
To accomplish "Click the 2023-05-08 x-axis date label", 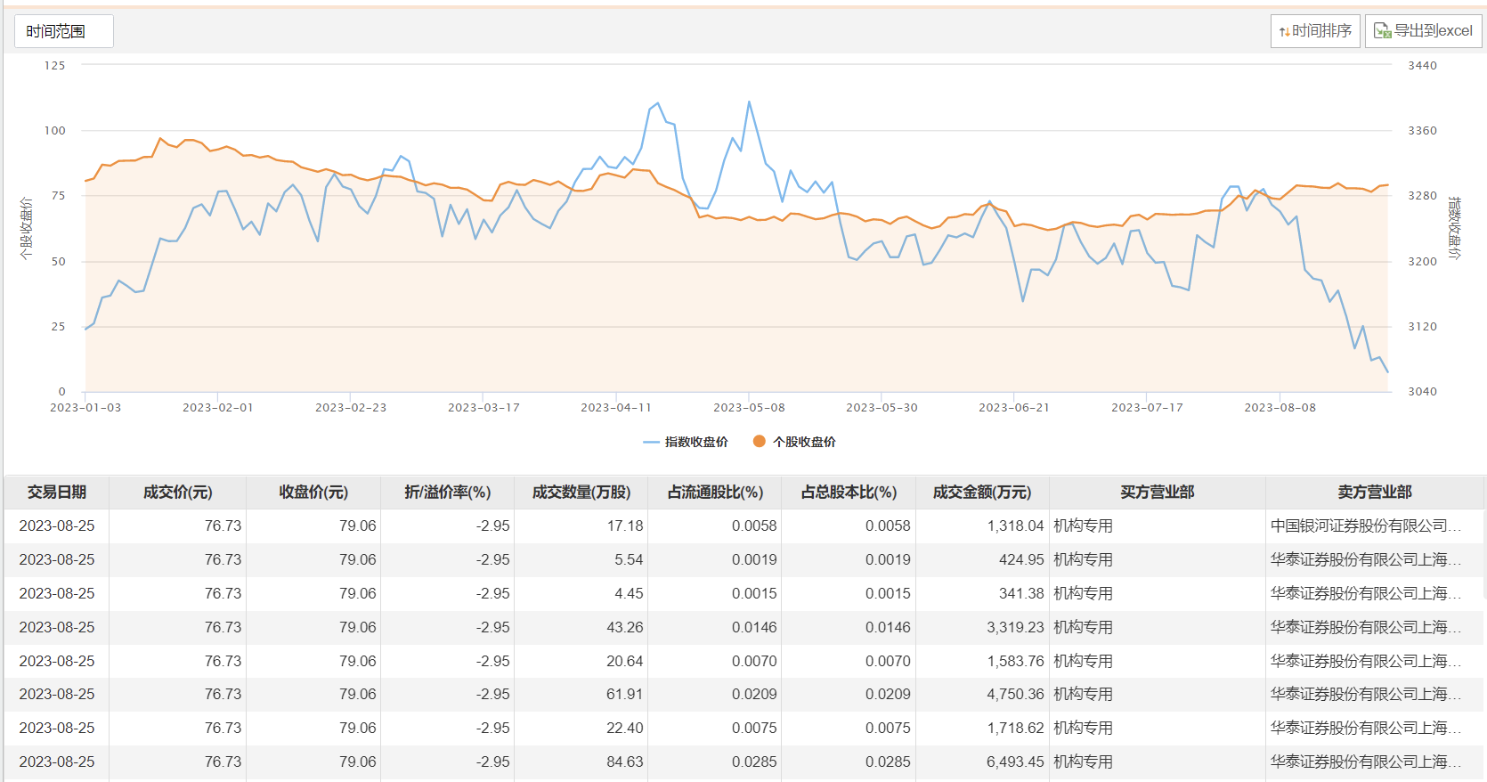I will [749, 408].
